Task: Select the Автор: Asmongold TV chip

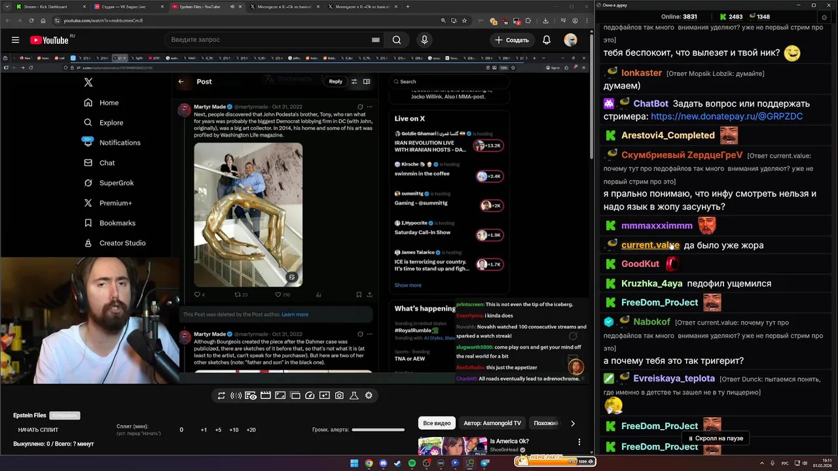Action: tap(492, 423)
